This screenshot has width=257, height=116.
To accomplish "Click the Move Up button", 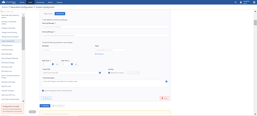I will point(46,98).
